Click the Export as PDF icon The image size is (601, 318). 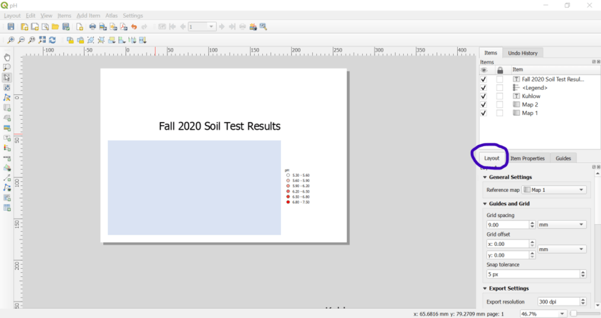(123, 27)
